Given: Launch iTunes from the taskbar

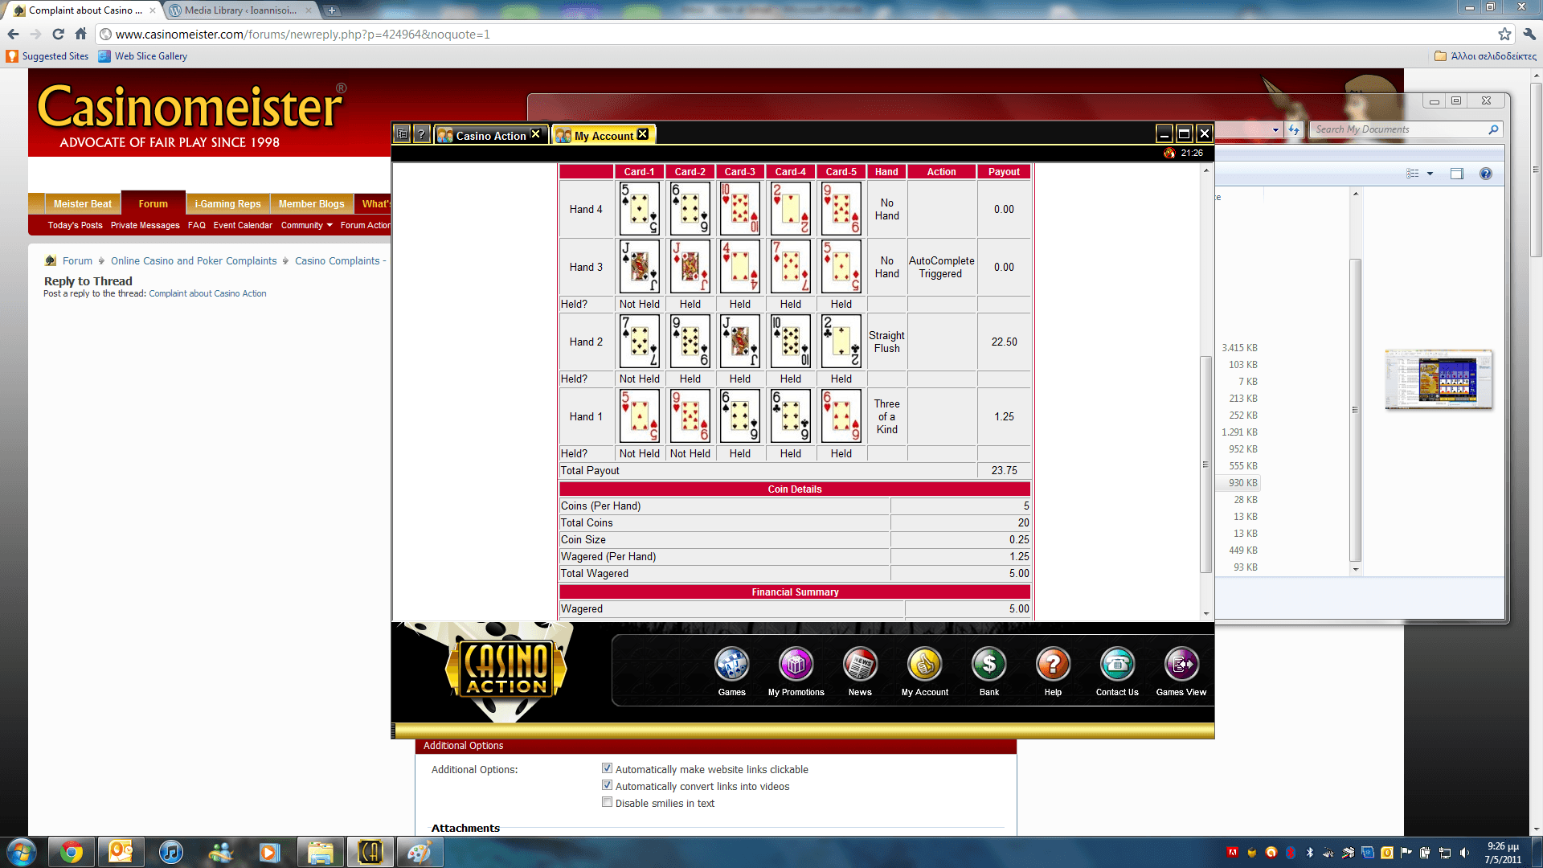Looking at the screenshot, I should point(170,852).
